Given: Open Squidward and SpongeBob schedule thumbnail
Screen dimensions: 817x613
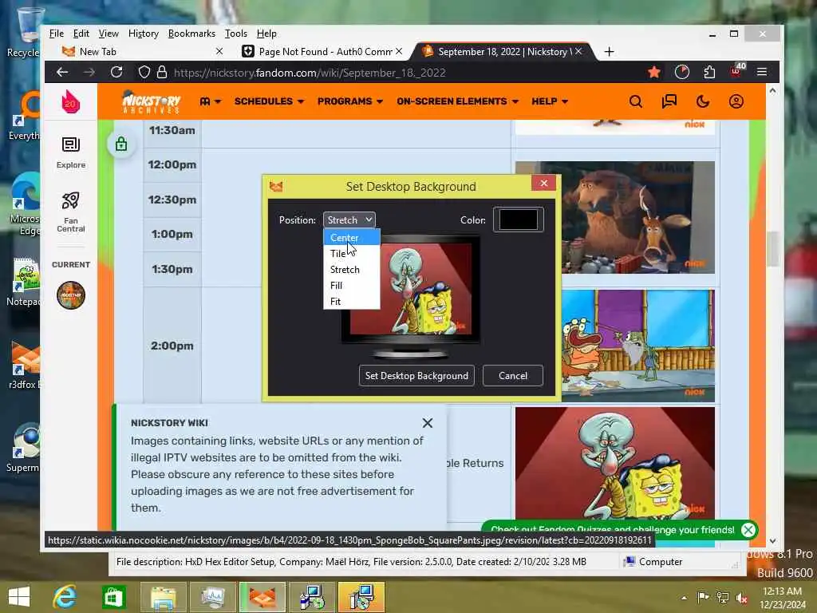Looking at the screenshot, I should pos(615,463).
